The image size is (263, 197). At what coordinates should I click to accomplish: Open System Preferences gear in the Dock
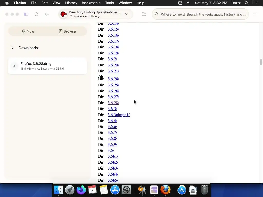tap(126, 190)
